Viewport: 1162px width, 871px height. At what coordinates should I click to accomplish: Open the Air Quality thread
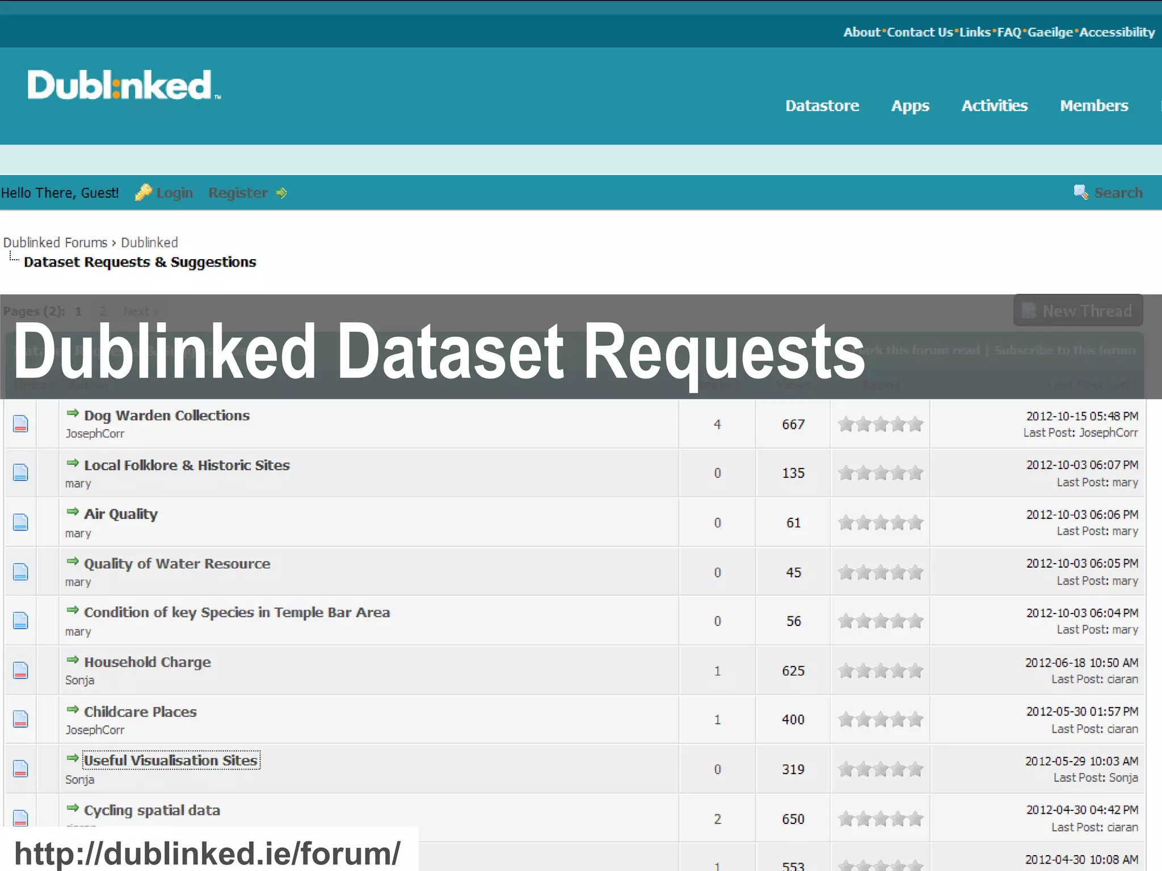click(x=121, y=514)
